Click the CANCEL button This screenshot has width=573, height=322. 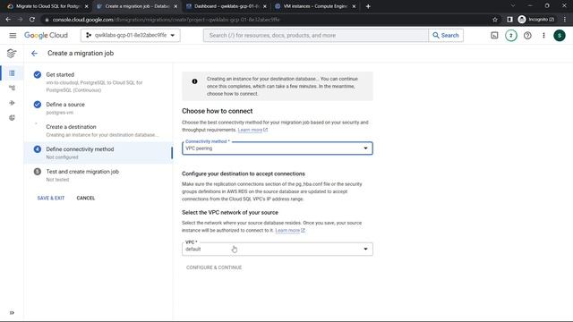coord(86,198)
